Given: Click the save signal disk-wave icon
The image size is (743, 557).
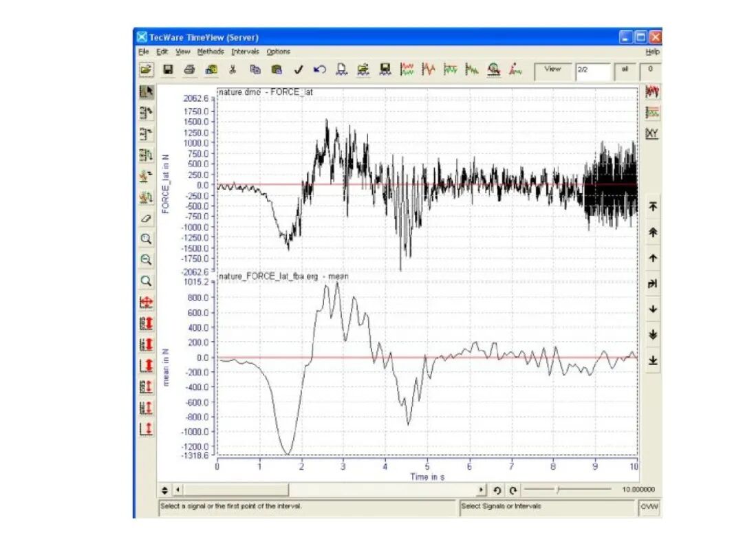Looking at the screenshot, I should tap(385, 69).
